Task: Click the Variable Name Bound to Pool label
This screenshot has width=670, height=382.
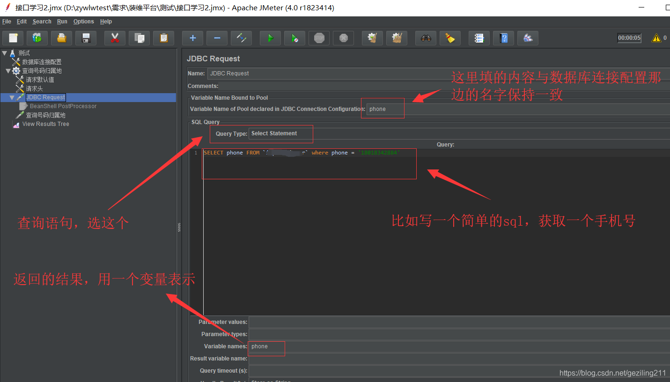Action: click(x=229, y=98)
